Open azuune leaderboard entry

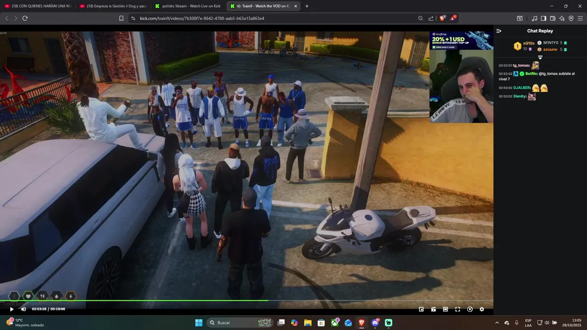click(550, 49)
